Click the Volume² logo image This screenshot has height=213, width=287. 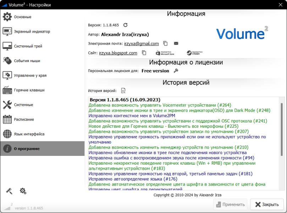[x=242, y=33]
